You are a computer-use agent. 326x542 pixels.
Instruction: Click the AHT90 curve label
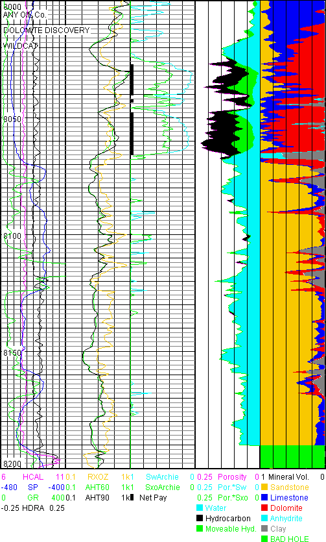(x=98, y=498)
